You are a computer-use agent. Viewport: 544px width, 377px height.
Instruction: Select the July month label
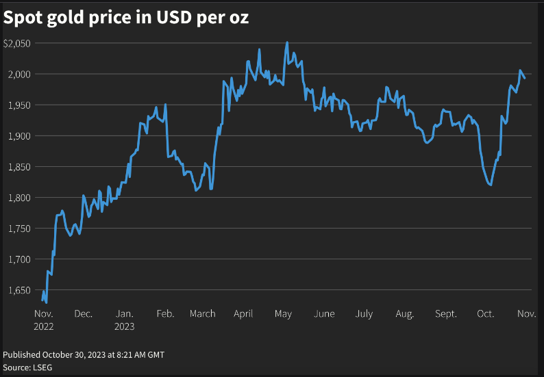tap(364, 314)
